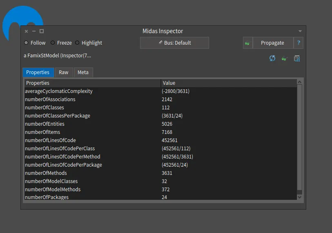
Task: Select the Follow radio button
Action: (x=35, y=43)
